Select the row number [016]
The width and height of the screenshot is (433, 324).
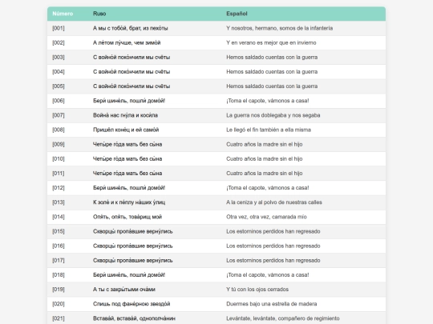[x=59, y=246]
